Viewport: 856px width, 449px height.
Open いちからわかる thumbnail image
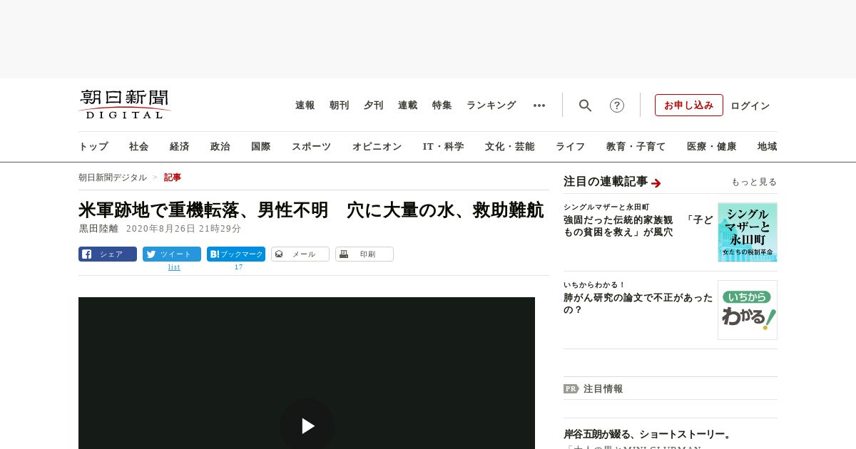click(748, 310)
